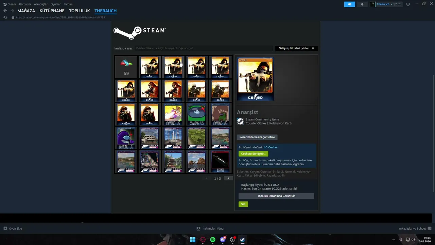Open the Yardım menu

pyautogui.click(x=68, y=4)
